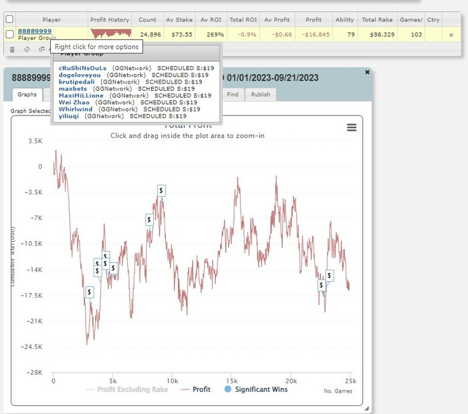Grab the resize handle at the panel corner
468x414 pixels.
click(367, 409)
